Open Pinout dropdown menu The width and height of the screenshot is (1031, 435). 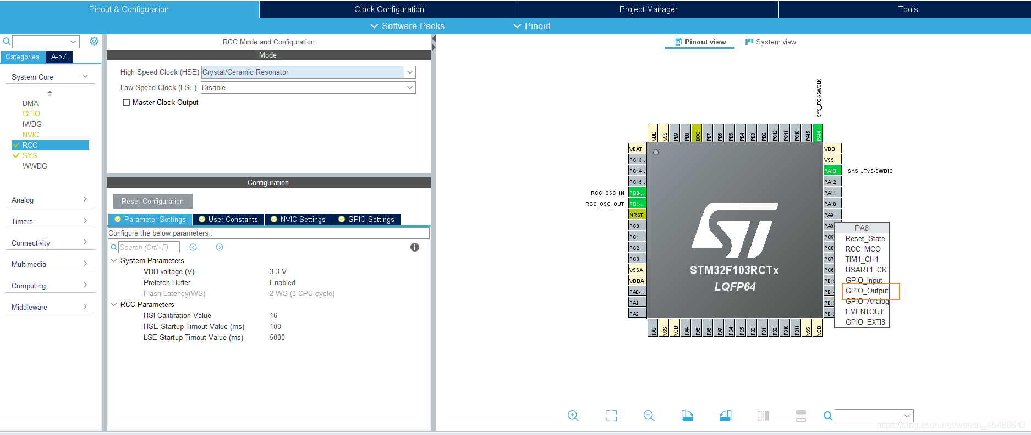(x=532, y=26)
